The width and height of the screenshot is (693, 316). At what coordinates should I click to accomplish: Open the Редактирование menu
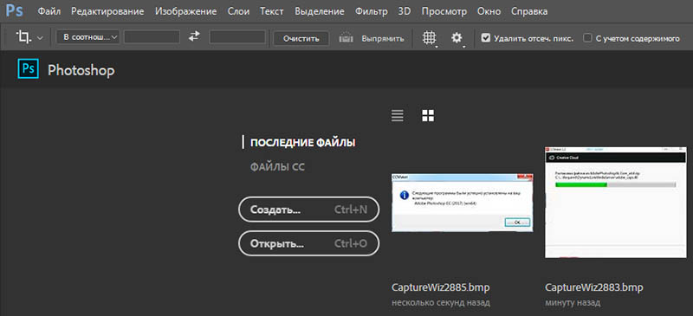pyautogui.click(x=107, y=11)
